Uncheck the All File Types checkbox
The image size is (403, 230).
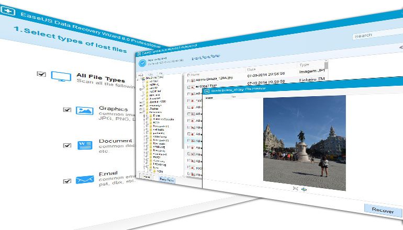coord(41,74)
